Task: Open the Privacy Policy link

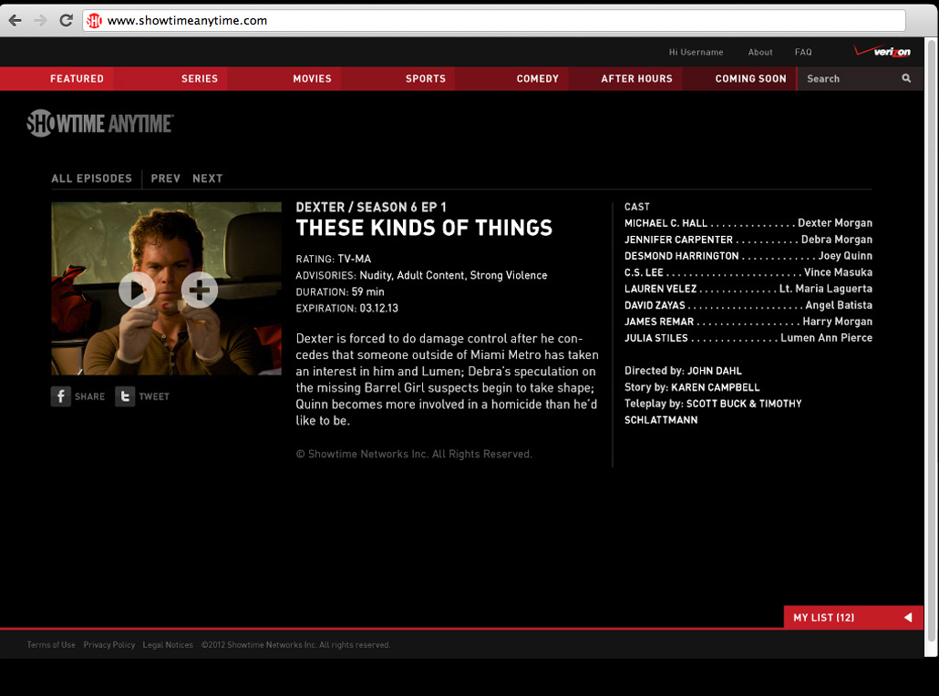Action: pos(109,645)
